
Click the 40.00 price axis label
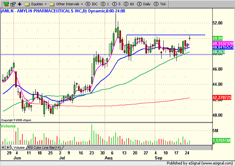pos(218,115)
